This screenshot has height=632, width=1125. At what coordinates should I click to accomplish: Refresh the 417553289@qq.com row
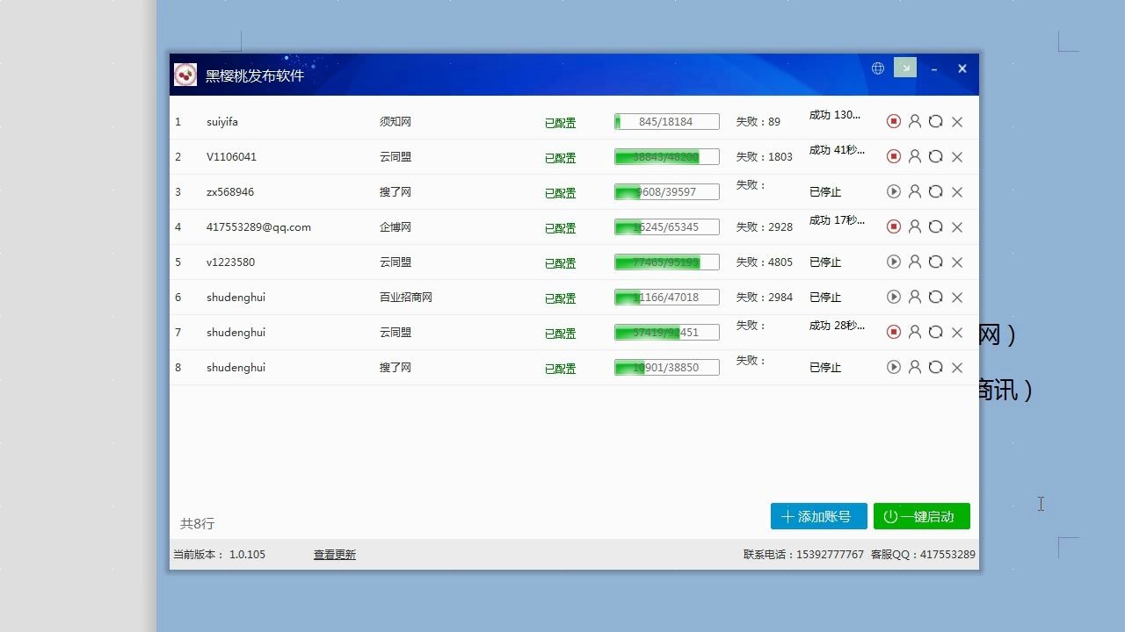[x=936, y=226]
